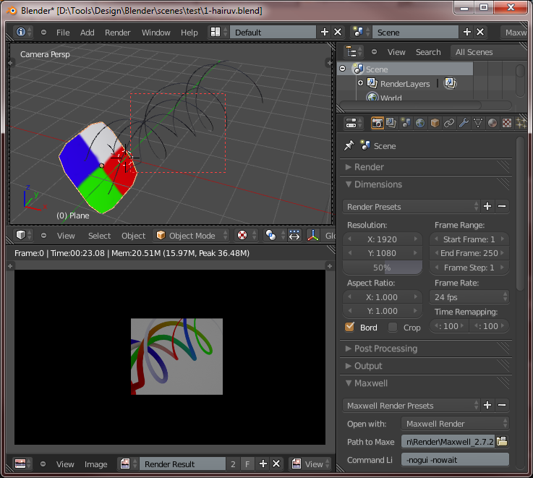Open the File menu
The image size is (533, 478).
coord(63,33)
